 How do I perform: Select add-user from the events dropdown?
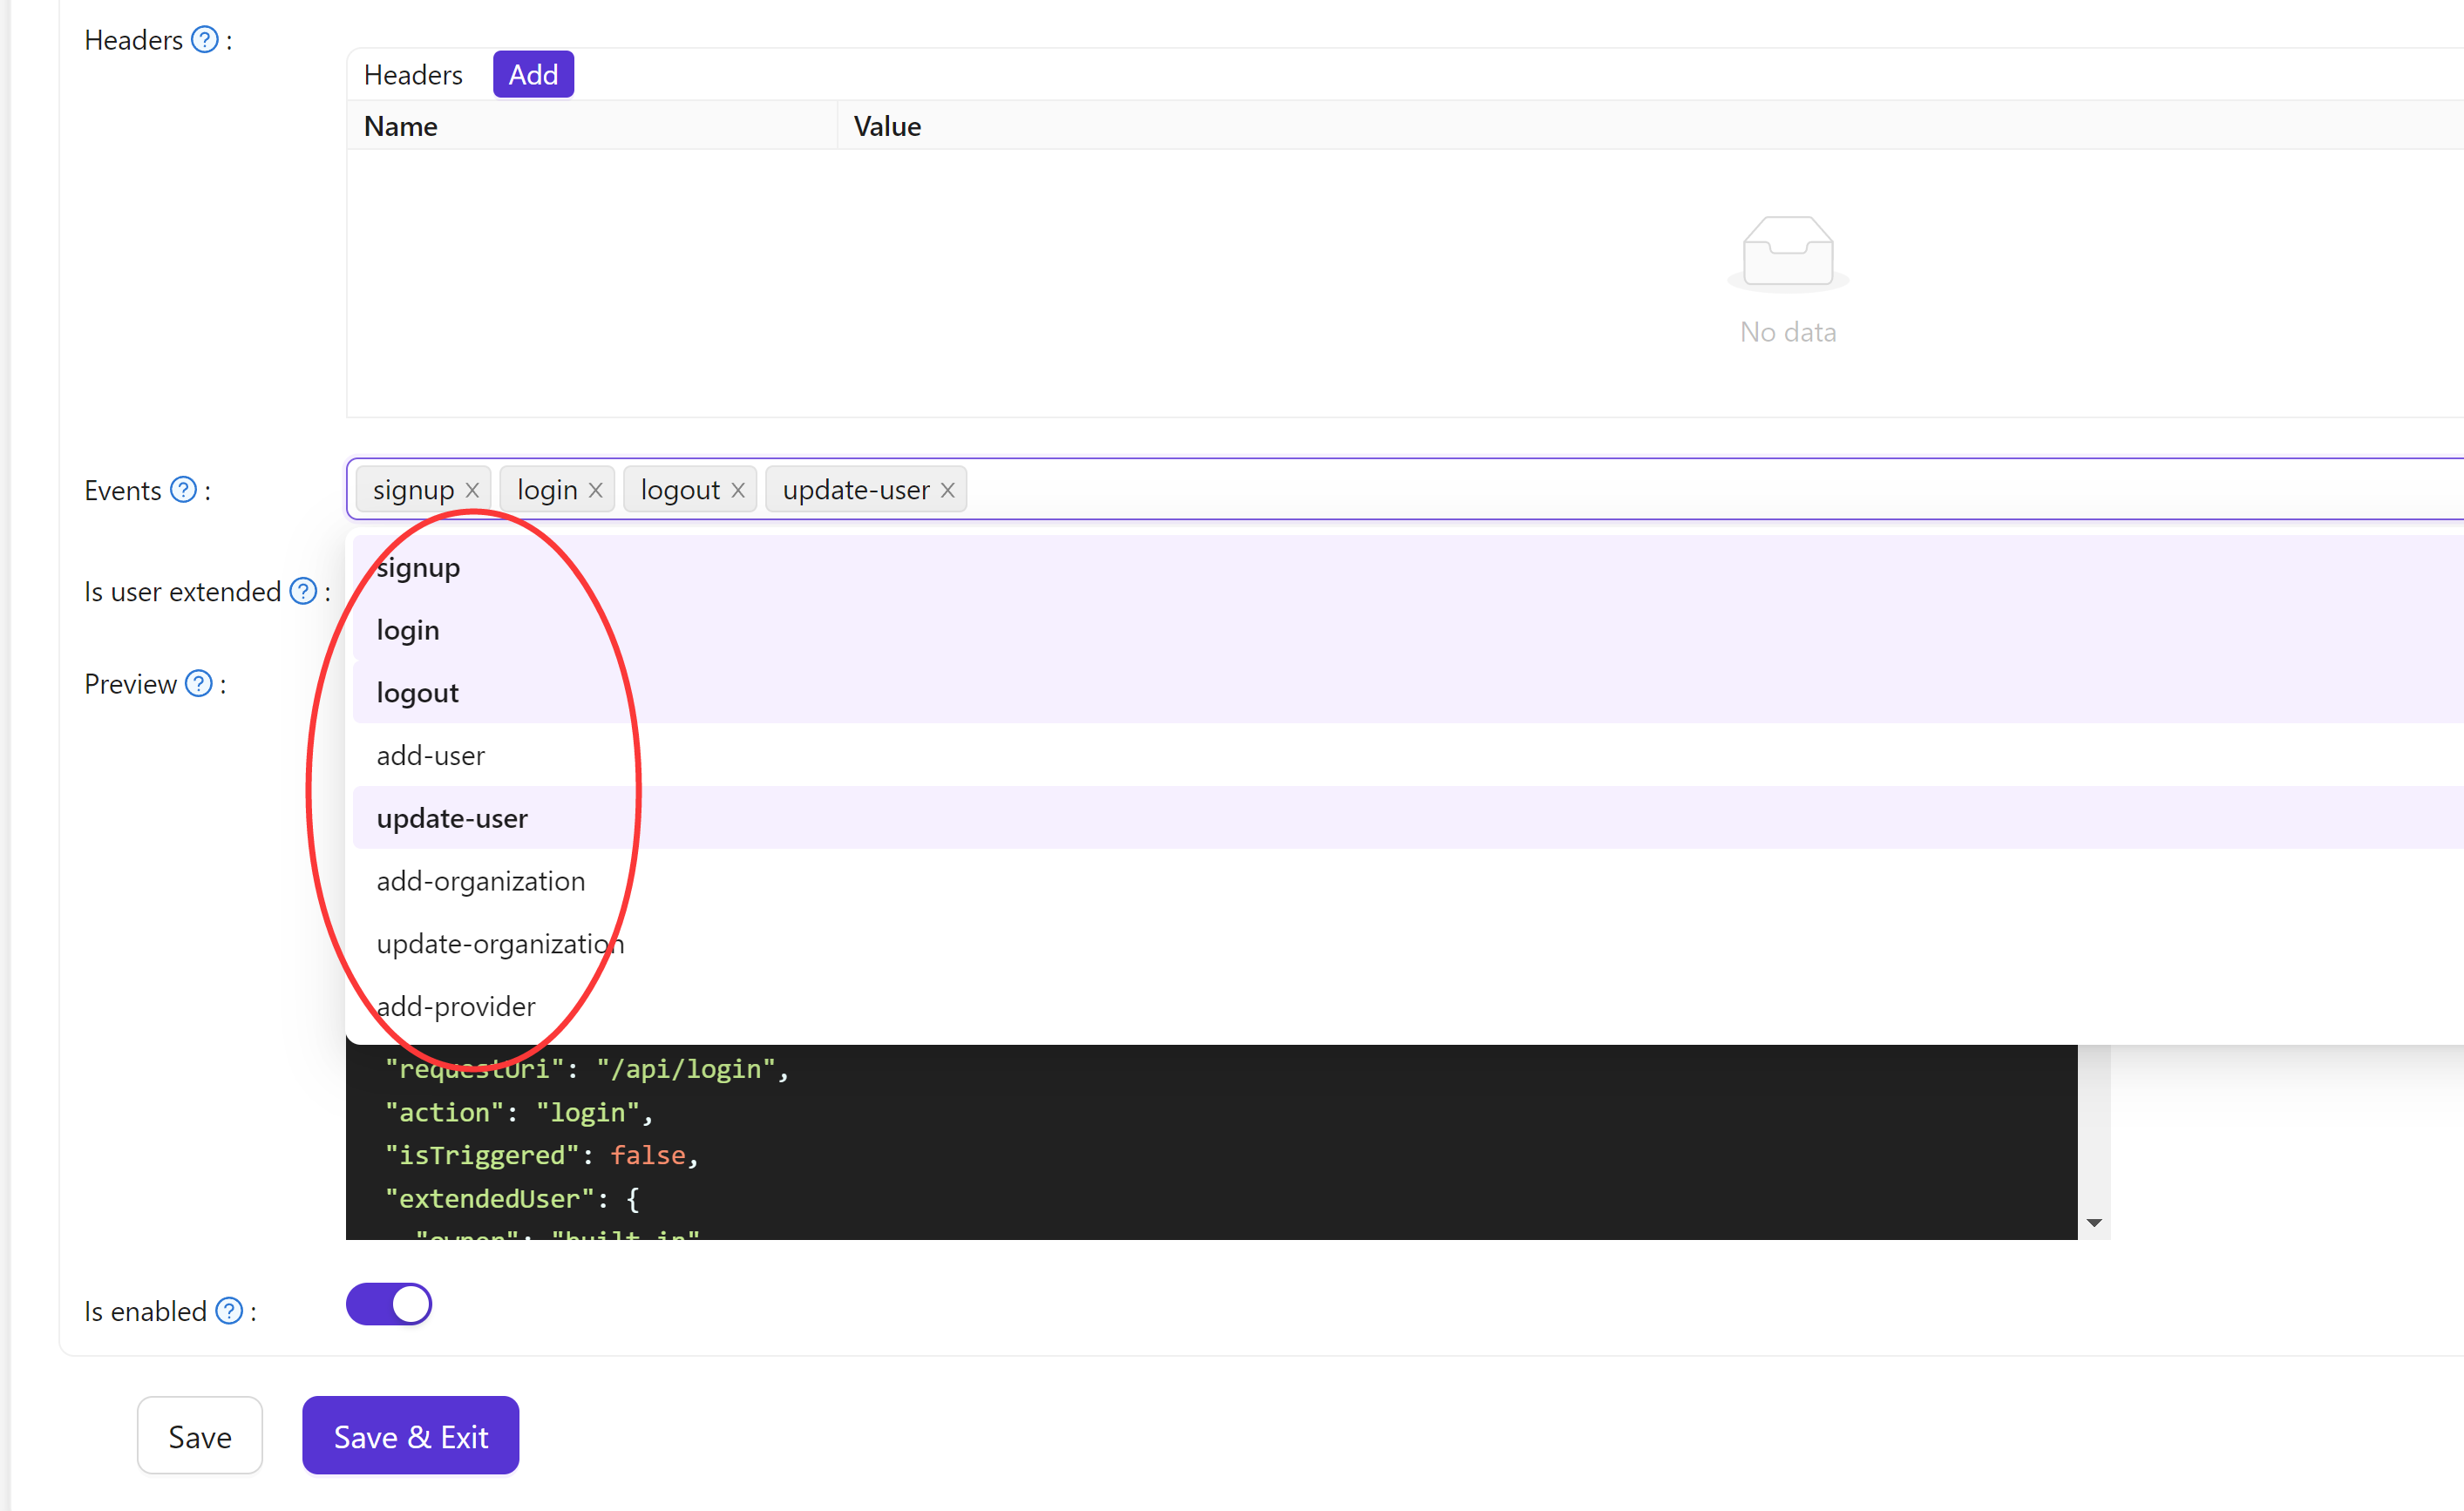click(430, 755)
